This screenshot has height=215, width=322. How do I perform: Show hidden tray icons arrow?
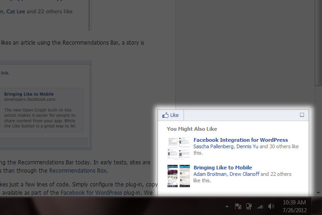point(227,206)
